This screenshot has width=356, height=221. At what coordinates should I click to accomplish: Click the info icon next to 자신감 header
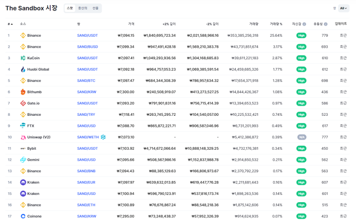pos(304,24)
